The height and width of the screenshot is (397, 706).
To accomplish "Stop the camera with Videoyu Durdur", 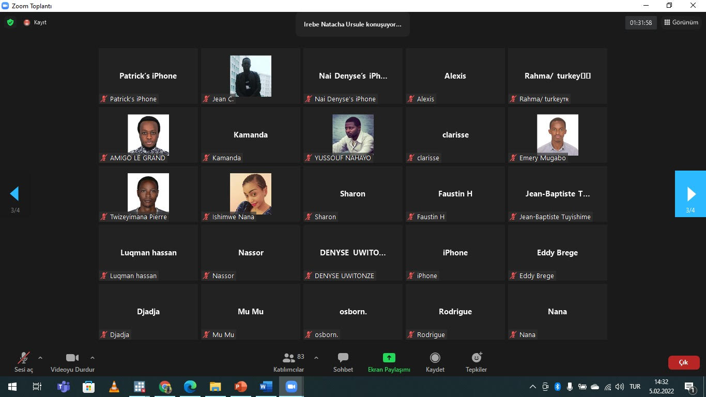I will point(72,362).
